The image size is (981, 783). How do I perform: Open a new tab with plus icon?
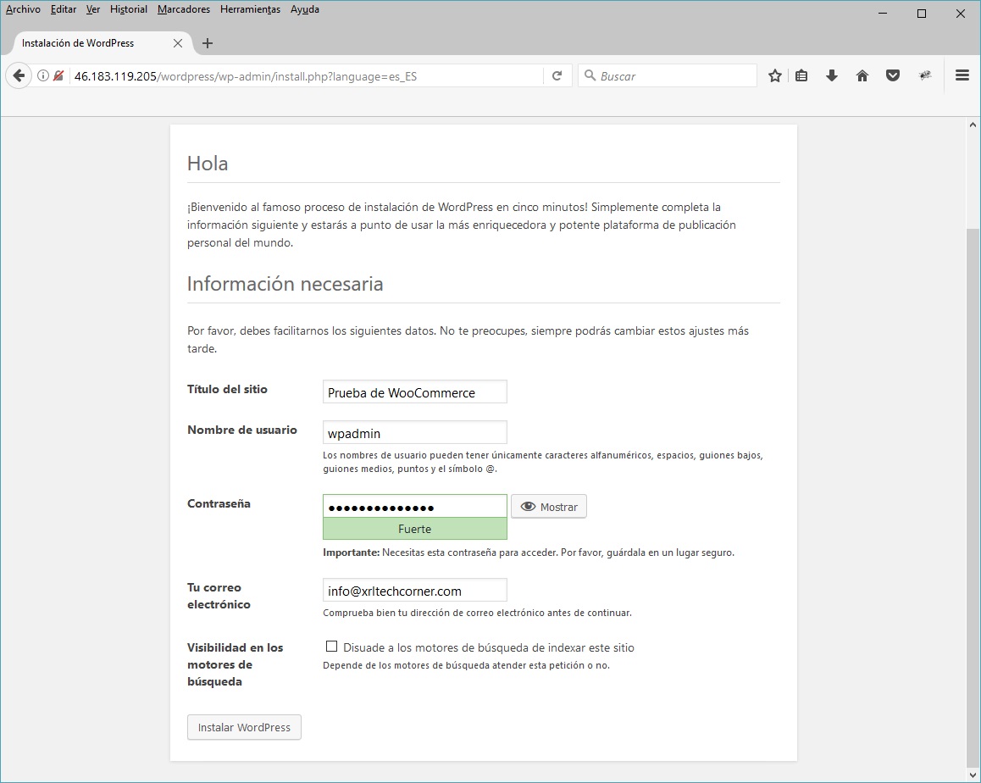coord(208,43)
